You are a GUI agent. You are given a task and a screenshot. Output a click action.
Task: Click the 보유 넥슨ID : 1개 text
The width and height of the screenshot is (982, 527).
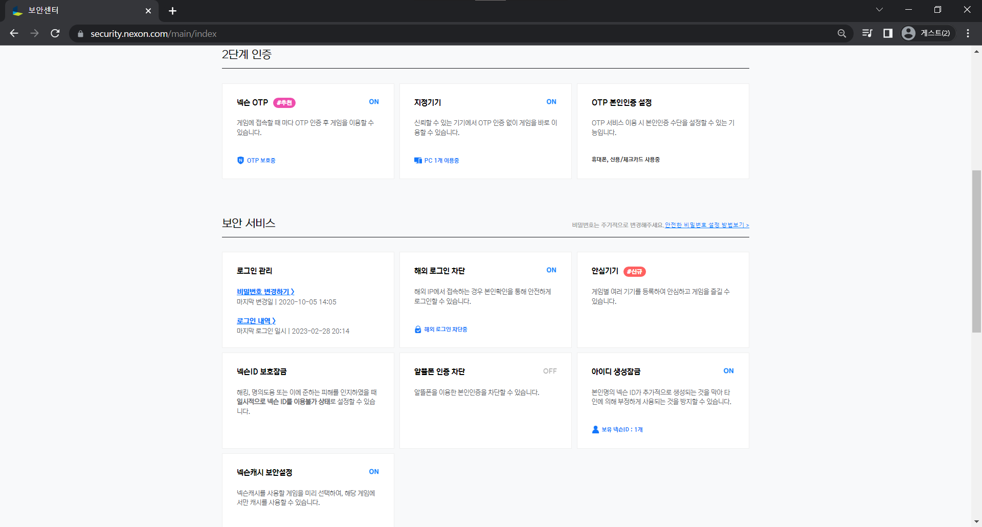click(622, 430)
